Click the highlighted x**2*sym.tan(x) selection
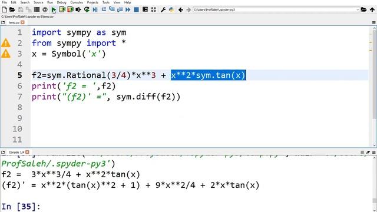Image resolution: width=377 pixels, height=212 pixels. click(x=208, y=75)
